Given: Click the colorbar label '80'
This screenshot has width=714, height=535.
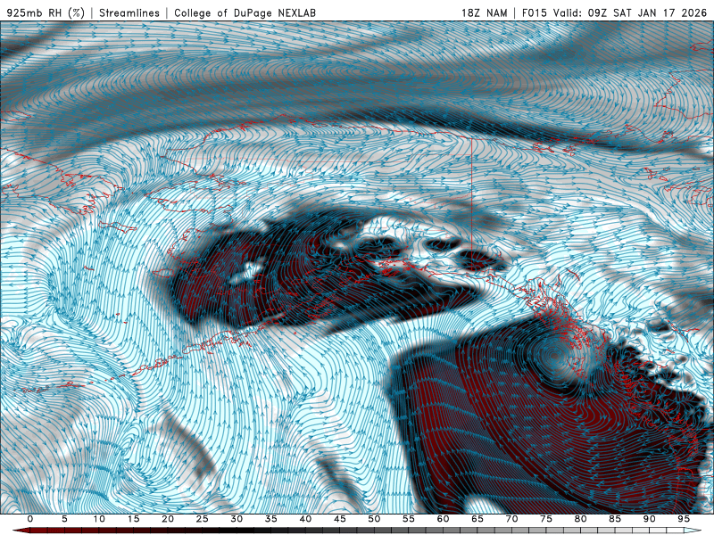Looking at the screenshot, I should [581, 519].
